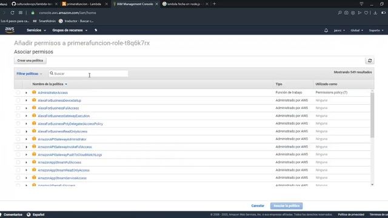Expand AmazonAPIGatewayPushToCloudWatchLogs row

[26, 155]
